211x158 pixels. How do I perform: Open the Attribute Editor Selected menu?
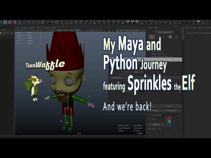click(x=193, y=28)
